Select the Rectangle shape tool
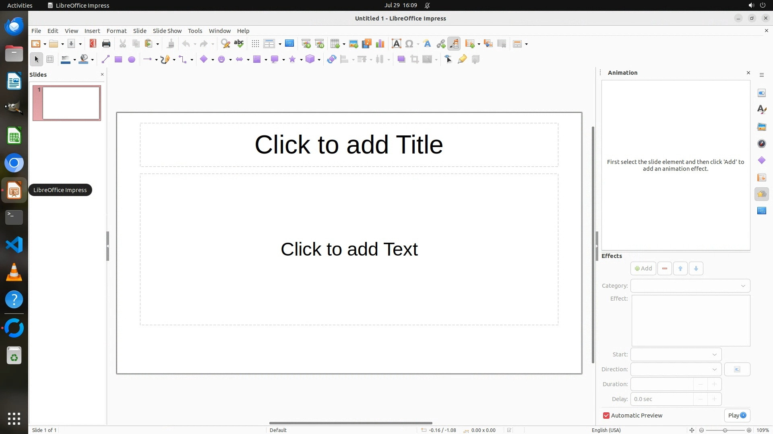Image resolution: width=773 pixels, height=434 pixels. coord(118,59)
